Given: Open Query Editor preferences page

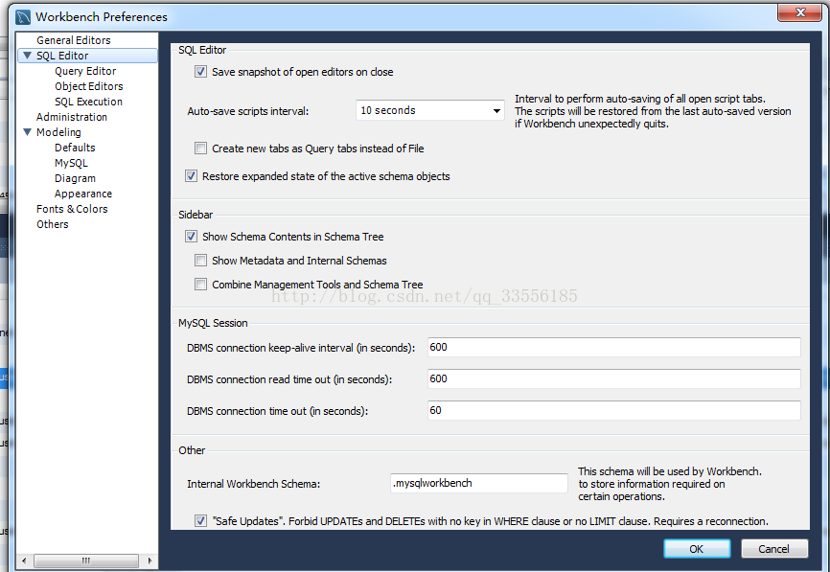Looking at the screenshot, I should pos(85,71).
